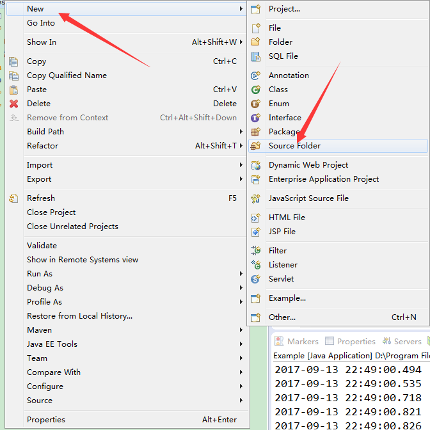
Task: Expand the Maven submenu arrow
Action: click(241, 330)
